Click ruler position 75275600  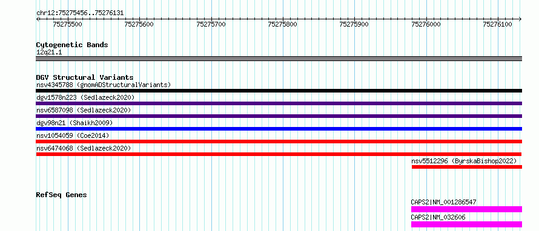click(139, 24)
